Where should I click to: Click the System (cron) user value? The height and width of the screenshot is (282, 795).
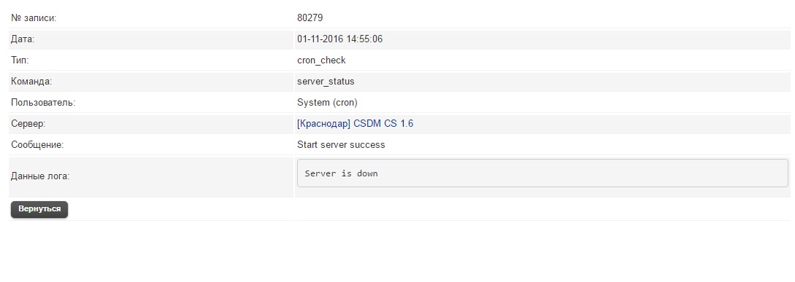click(x=327, y=103)
